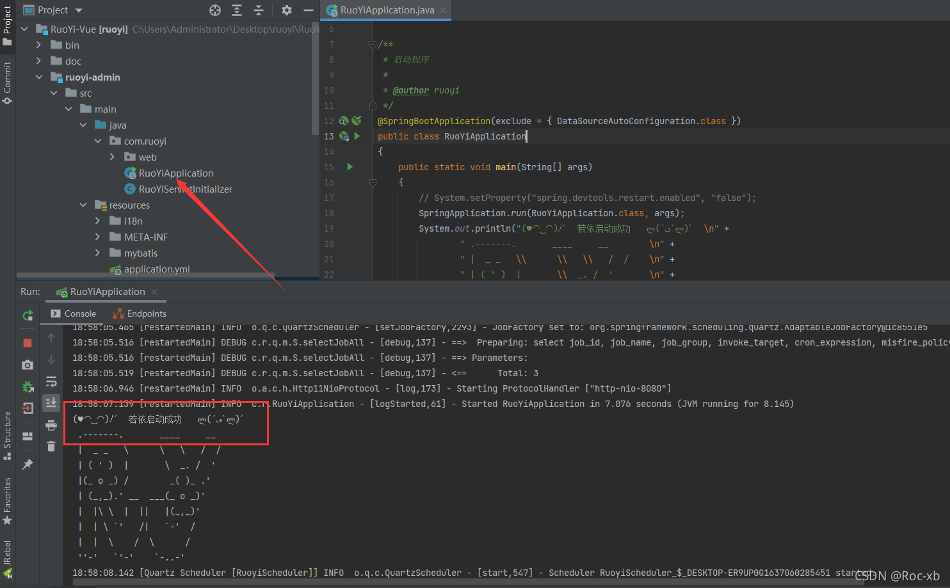
Task: Fold the Javadoc comment at line 7
Action: coord(373,44)
